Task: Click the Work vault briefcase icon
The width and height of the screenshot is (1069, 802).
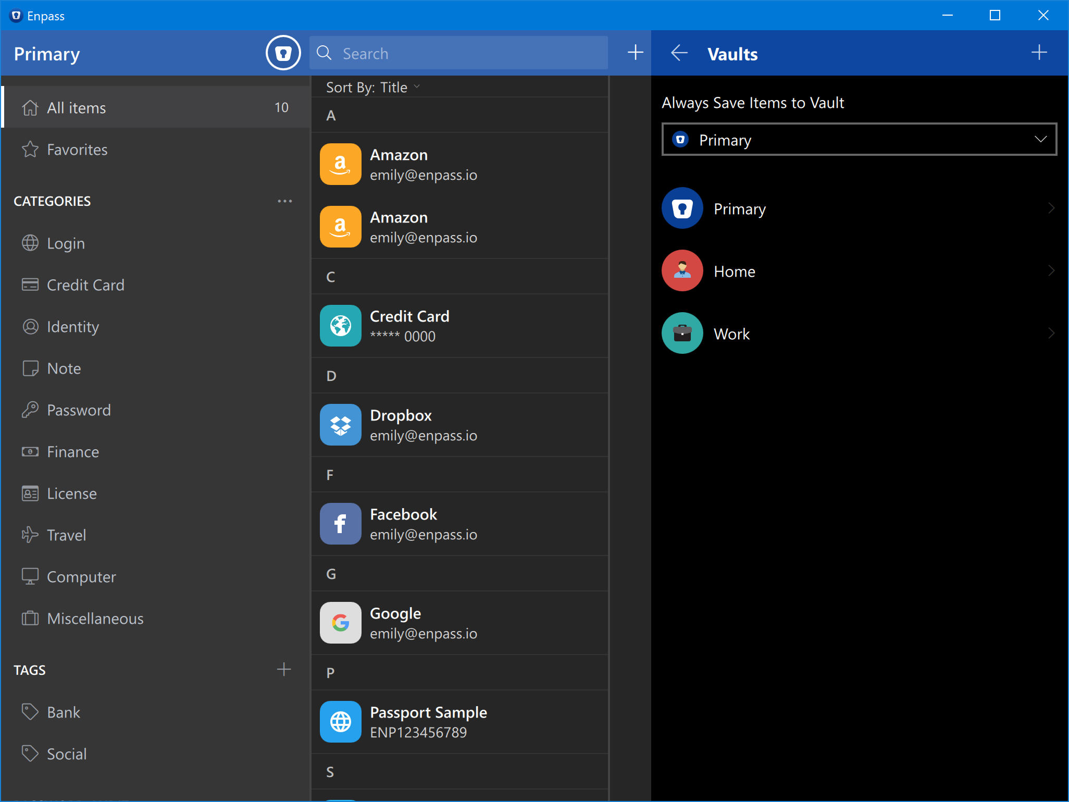Action: 682,333
